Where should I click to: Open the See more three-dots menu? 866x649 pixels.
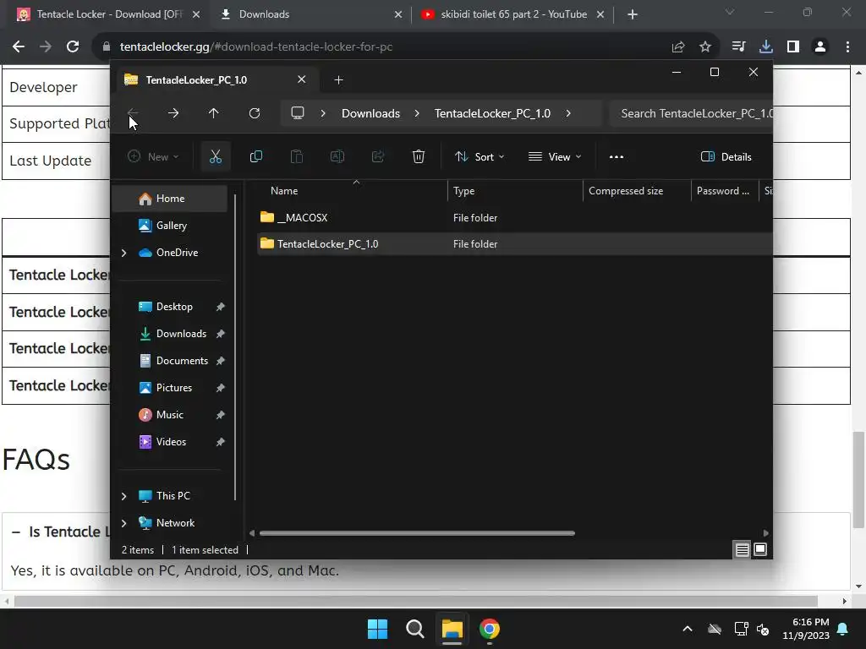(x=617, y=156)
